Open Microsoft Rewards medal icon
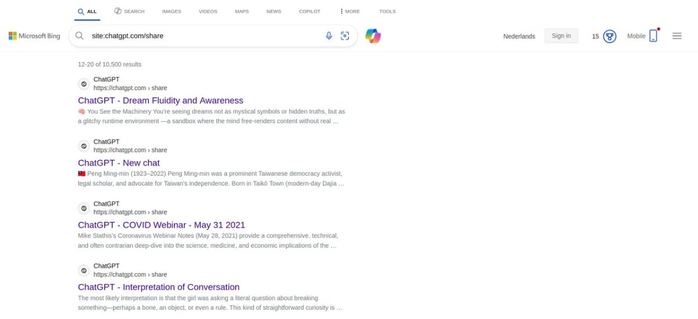This screenshot has width=698, height=319. click(x=610, y=36)
